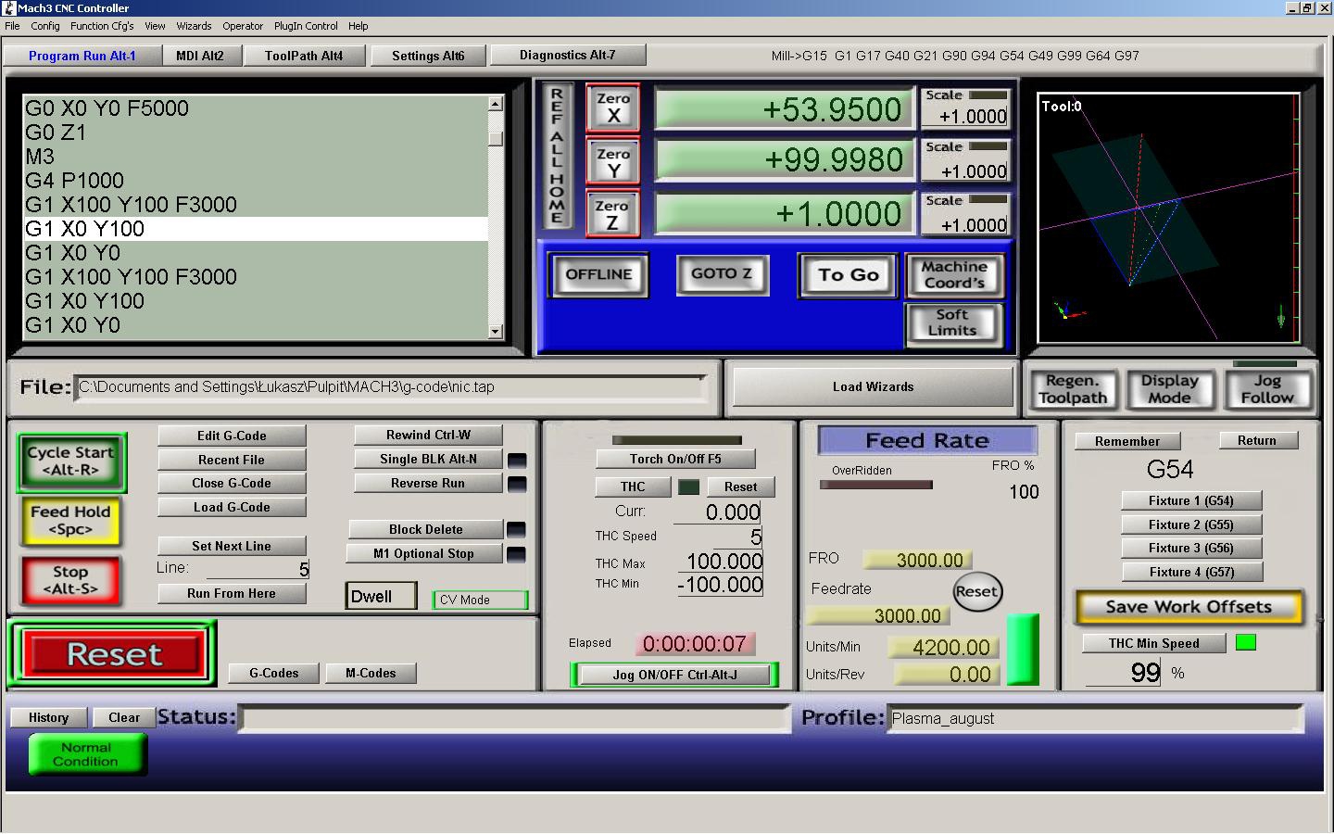The width and height of the screenshot is (1334, 834).
Task: Click Regen. Toolpath button
Action: [1073, 389]
